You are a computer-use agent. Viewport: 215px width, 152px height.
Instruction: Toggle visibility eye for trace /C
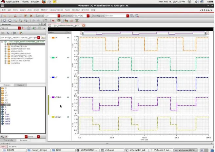68,77
